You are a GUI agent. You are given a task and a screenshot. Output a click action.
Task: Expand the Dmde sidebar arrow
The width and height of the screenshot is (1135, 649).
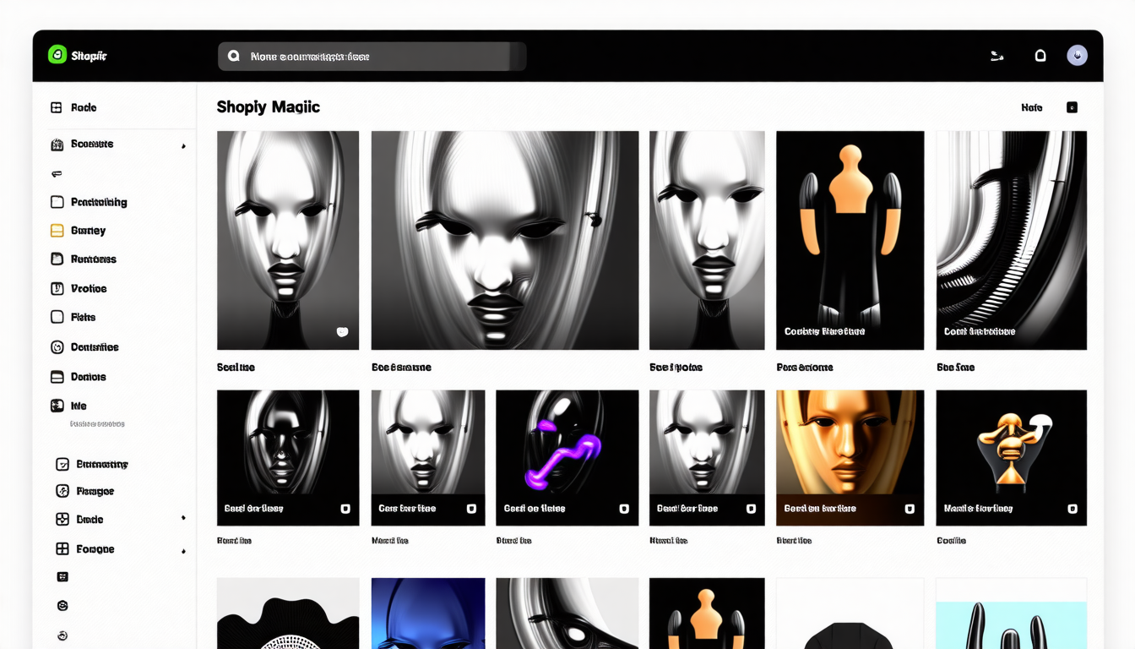183,518
